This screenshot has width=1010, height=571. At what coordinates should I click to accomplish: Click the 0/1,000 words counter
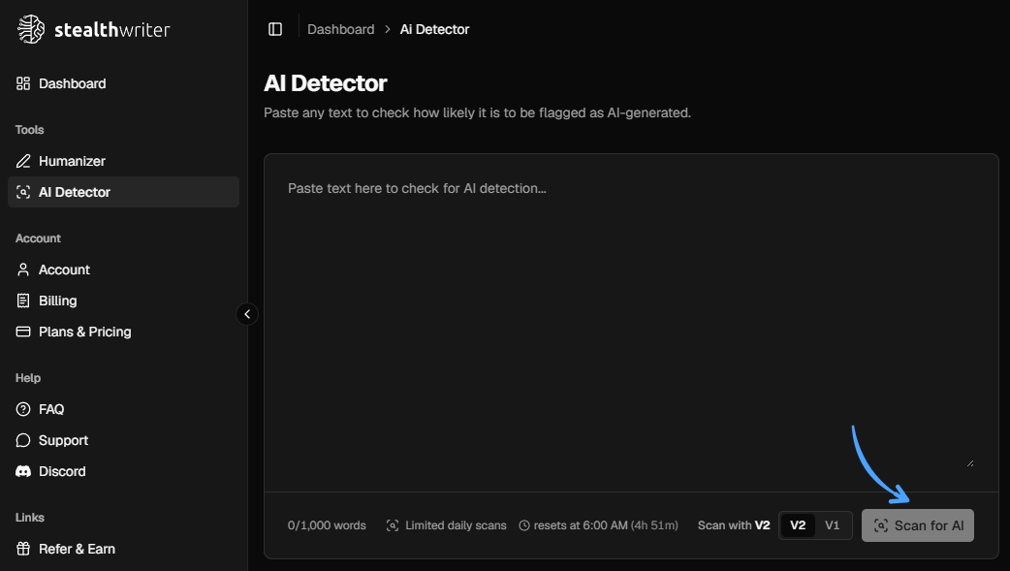tap(327, 525)
